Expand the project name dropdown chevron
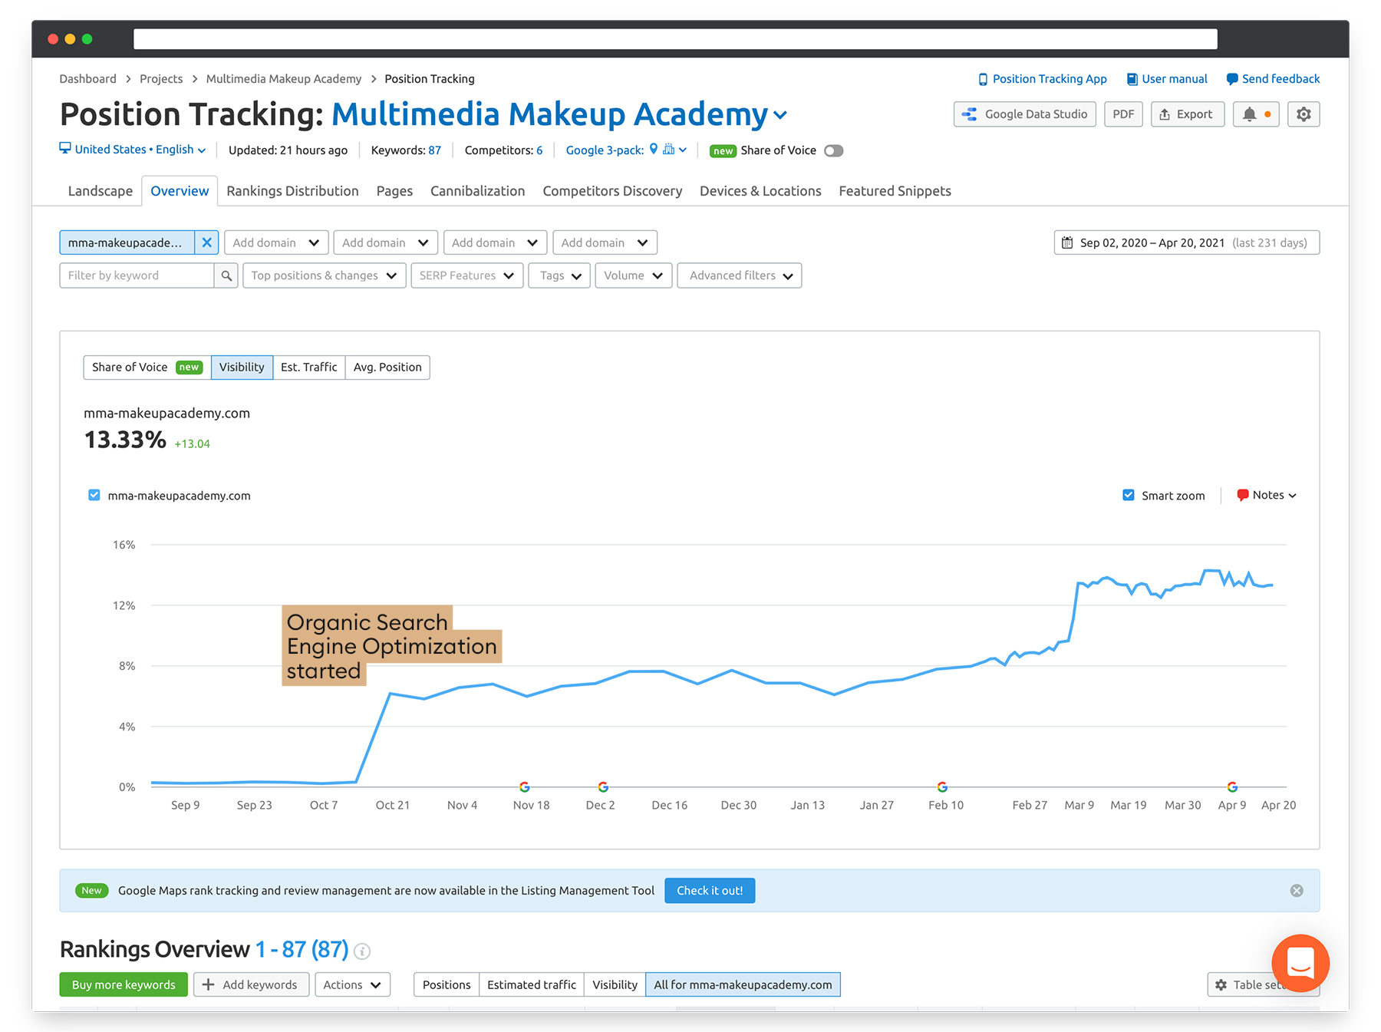Viewport: 1381px width, 1032px height. (x=780, y=116)
